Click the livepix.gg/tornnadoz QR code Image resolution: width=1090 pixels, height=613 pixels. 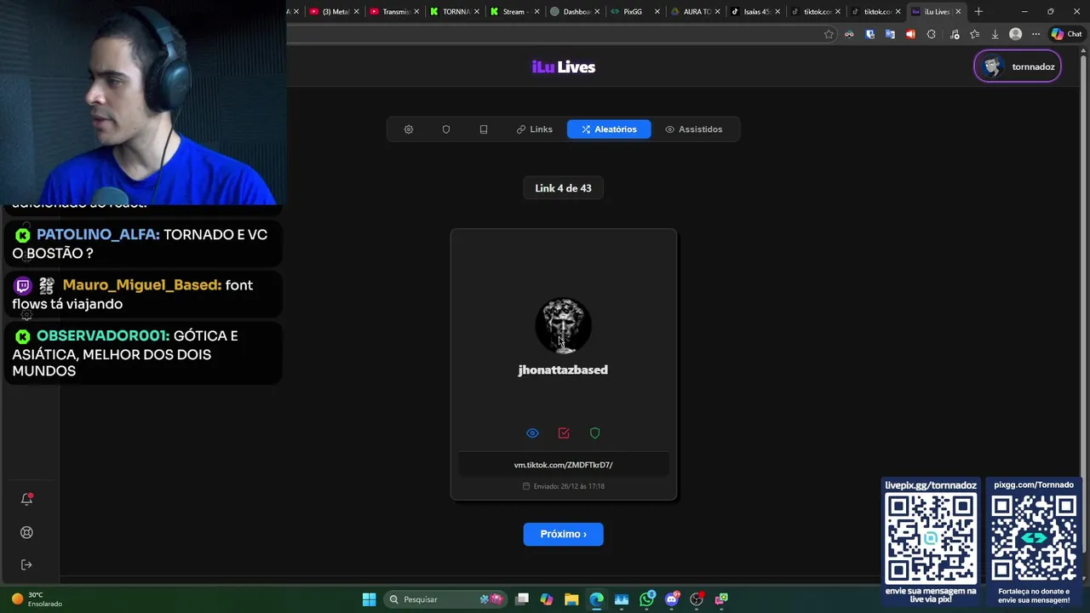tap(931, 539)
